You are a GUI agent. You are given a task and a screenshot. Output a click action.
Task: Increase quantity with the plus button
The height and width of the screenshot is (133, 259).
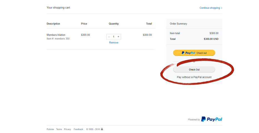pyautogui.click(x=118, y=37)
